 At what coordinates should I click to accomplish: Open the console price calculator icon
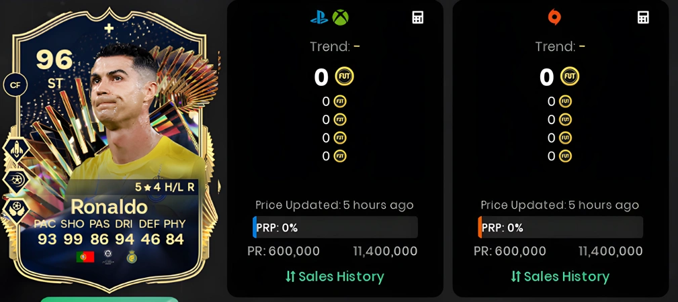[418, 17]
